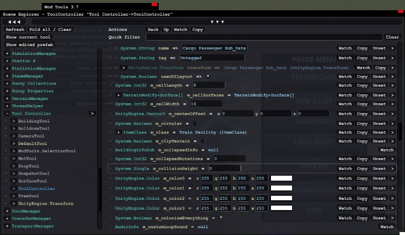The image size is (405, 235).
Task: Open the BulldozeTool arrow button
Action: tap(14, 128)
